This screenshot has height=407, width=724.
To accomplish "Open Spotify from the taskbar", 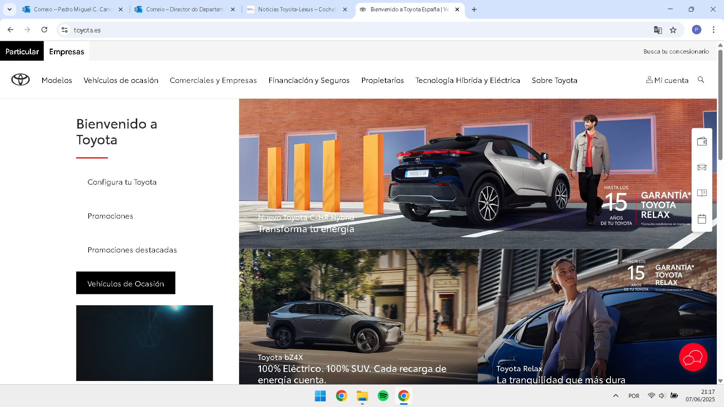I will (x=383, y=396).
